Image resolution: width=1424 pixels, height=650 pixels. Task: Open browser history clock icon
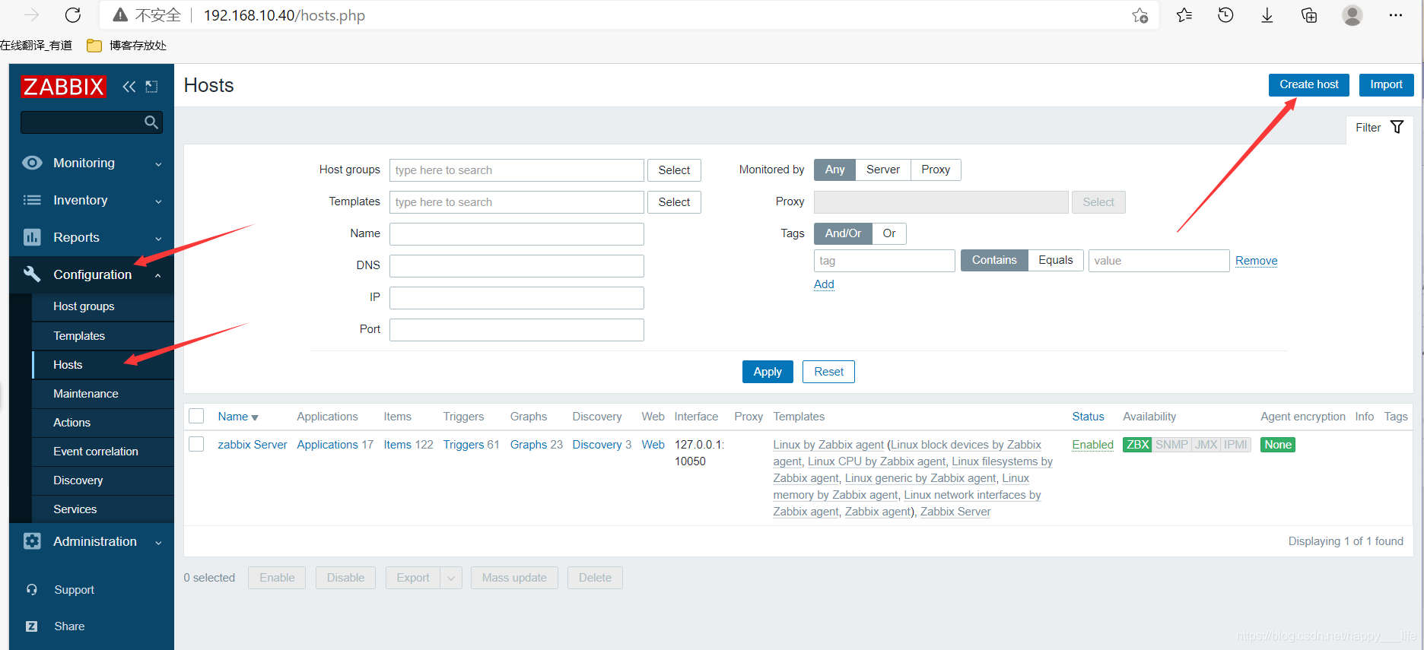pos(1225,15)
